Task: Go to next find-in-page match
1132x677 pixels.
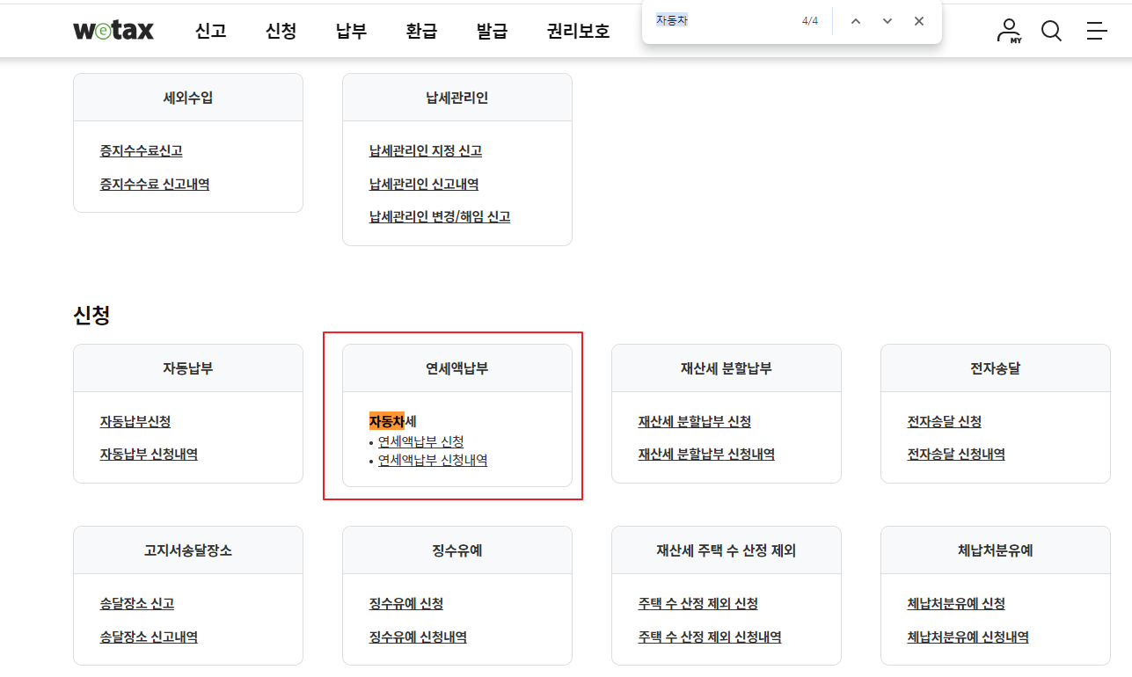Action: coord(887,21)
